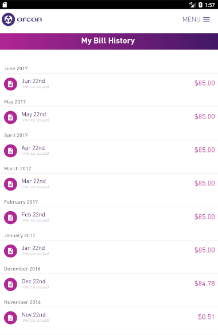Select the $85.00 amount for March
218x335 pixels.
pos(204,183)
